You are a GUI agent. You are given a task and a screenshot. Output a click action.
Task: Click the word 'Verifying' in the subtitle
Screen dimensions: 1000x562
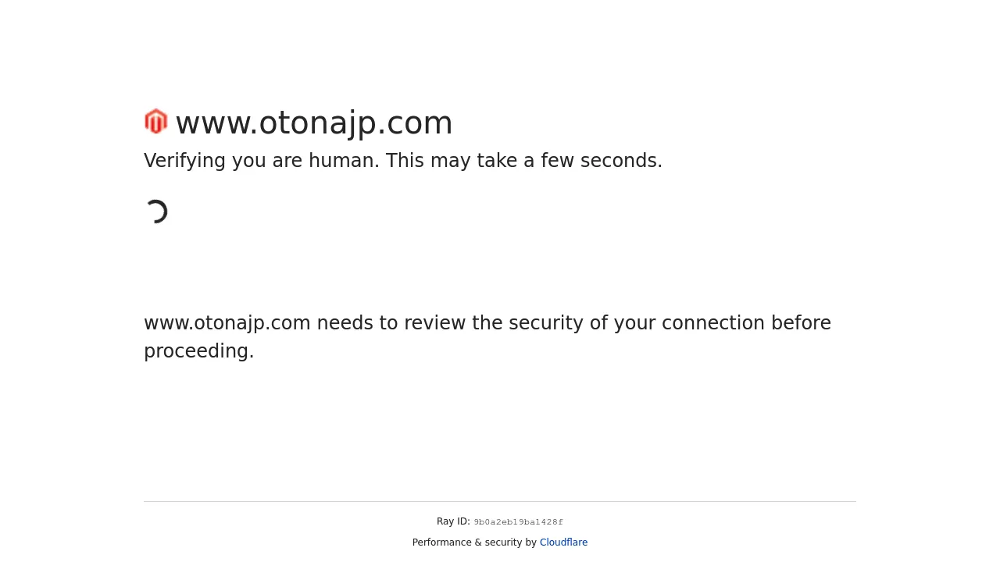184,161
